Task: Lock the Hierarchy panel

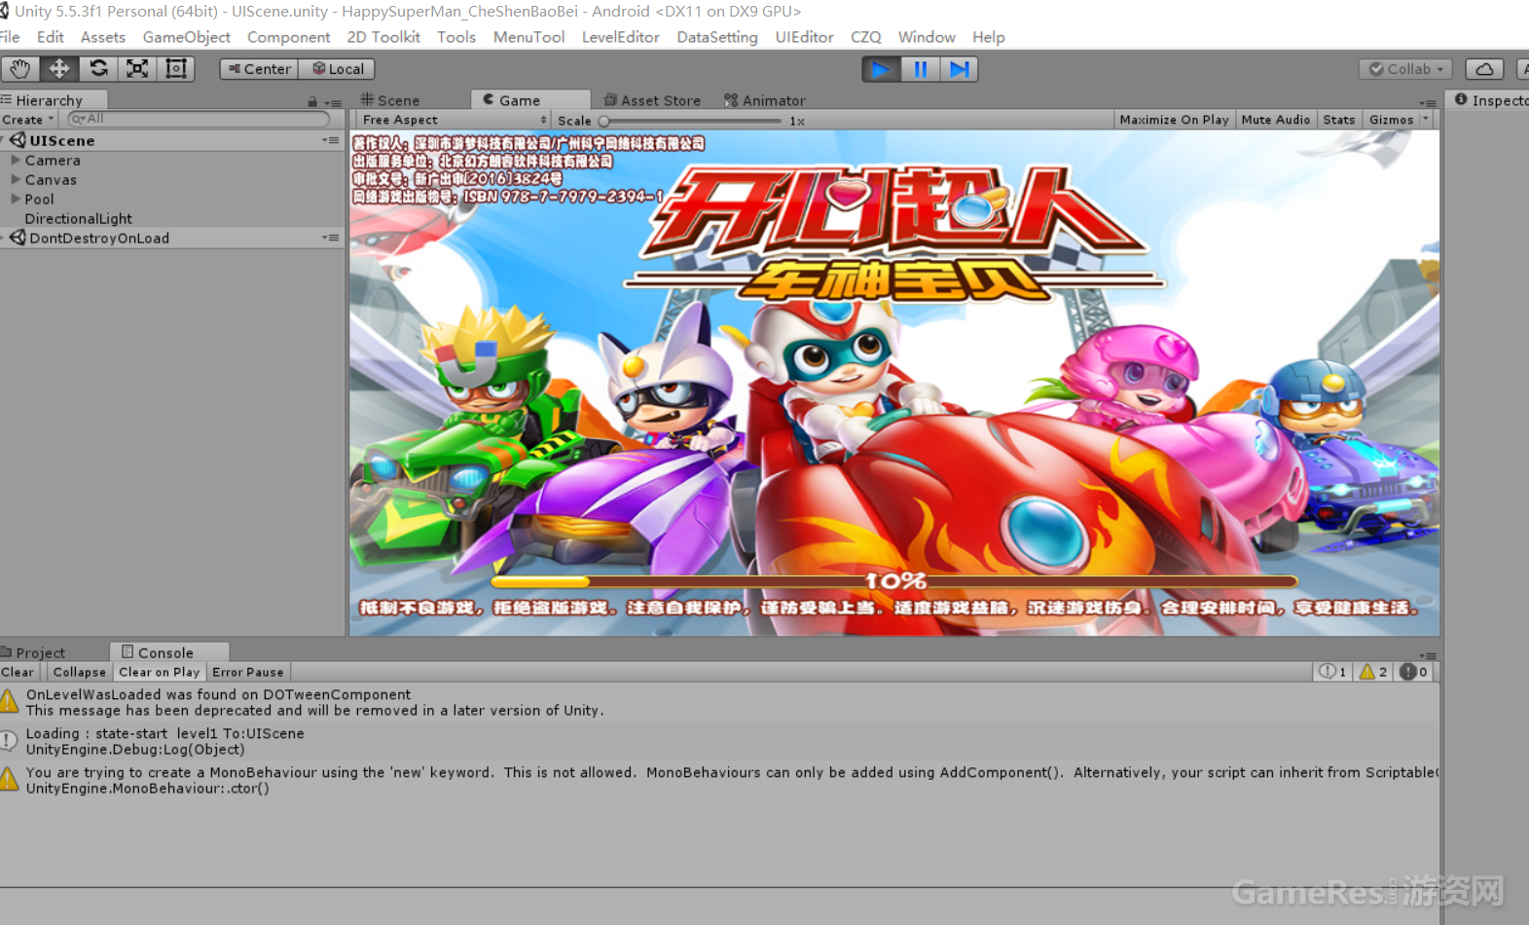Action: pos(312,101)
